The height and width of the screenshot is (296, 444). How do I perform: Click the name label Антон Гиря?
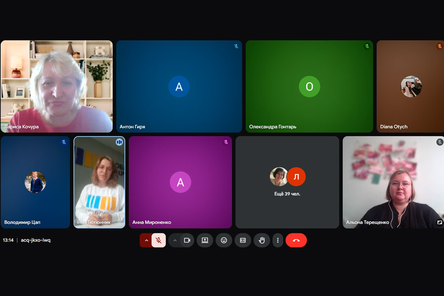coord(132,127)
